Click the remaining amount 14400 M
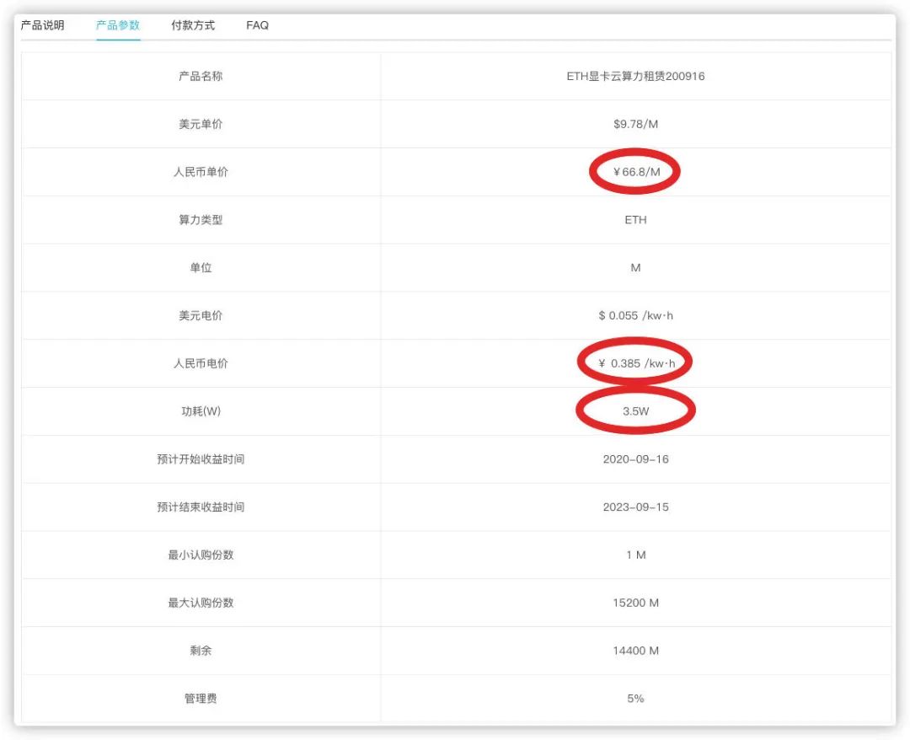 (x=635, y=651)
